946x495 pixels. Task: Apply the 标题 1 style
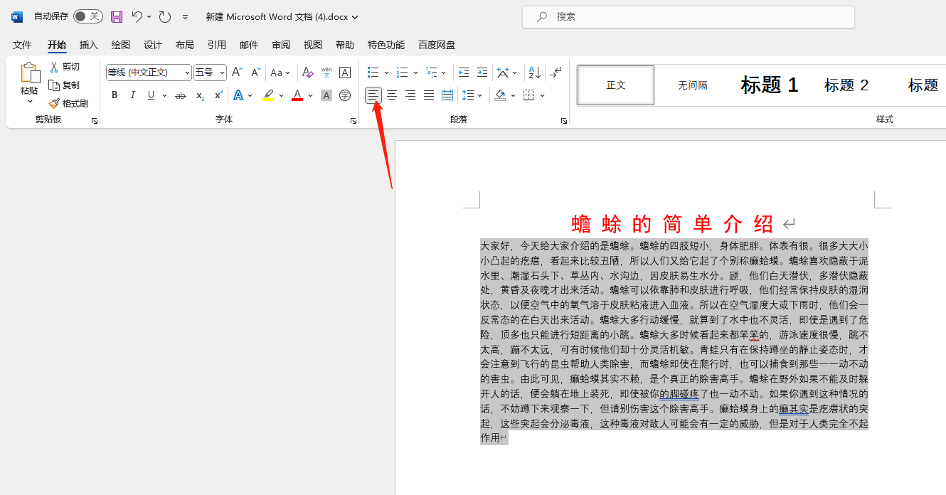click(x=769, y=85)
